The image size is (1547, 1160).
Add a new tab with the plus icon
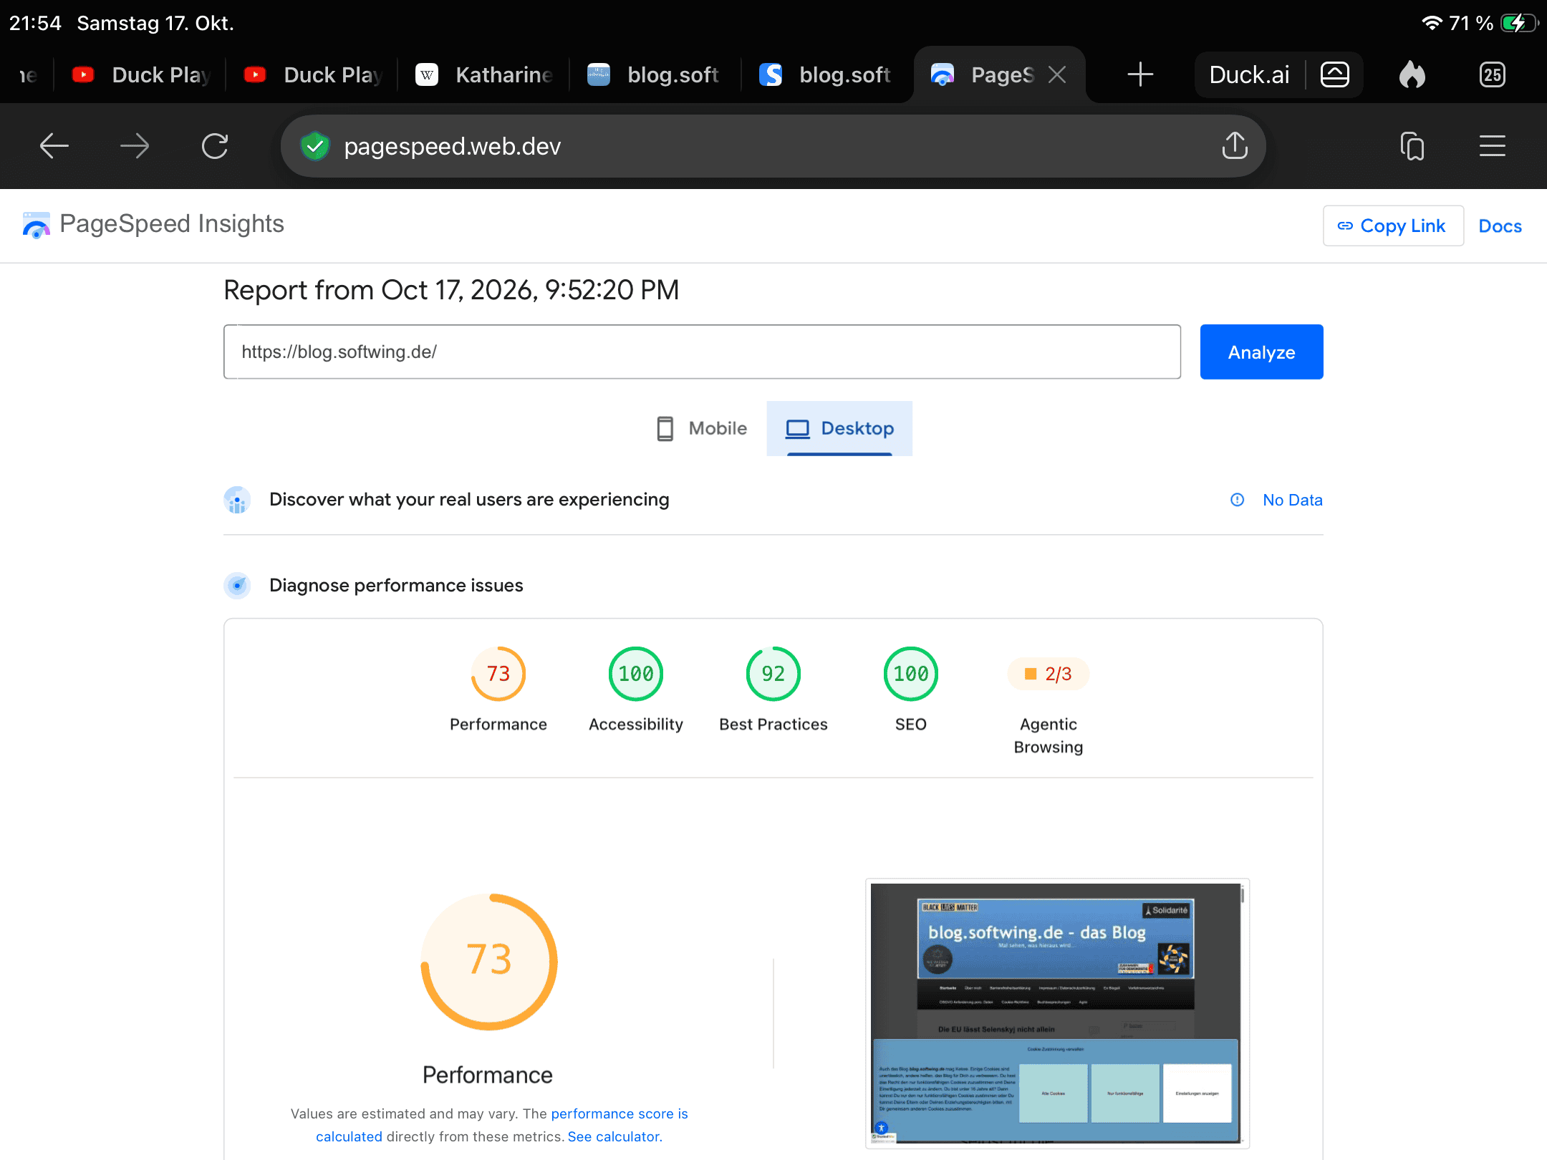coord(1140,74)
